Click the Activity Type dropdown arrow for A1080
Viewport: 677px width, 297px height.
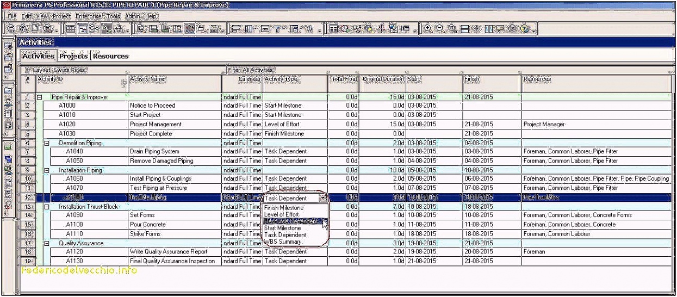[324, 198]
